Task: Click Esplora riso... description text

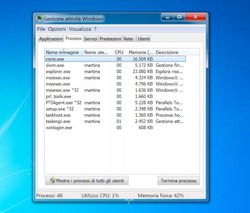Action: coord(169,71)
